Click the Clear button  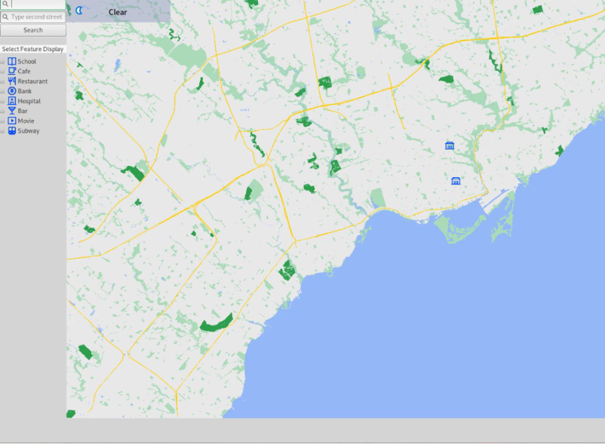tap(118, 12)
